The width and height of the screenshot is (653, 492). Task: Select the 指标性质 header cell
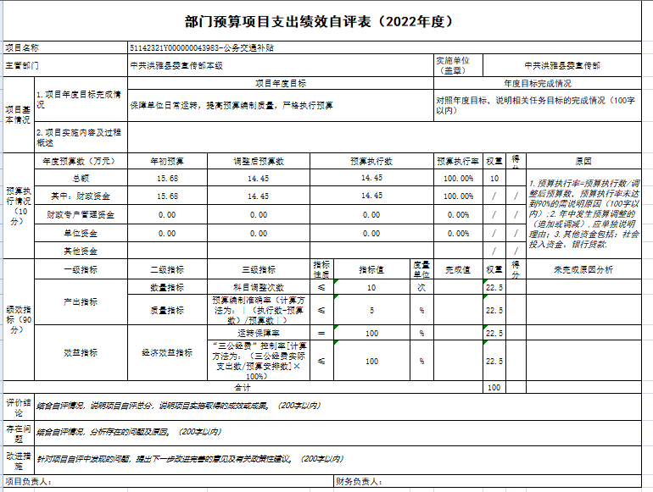tap(321, 269)
